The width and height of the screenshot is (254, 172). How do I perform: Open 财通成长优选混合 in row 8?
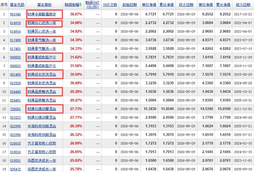[42, 75]
